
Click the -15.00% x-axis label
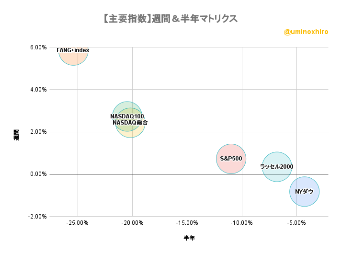[187, 223]
